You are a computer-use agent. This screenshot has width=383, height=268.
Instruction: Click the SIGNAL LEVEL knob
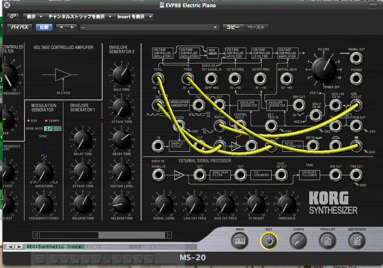164,204
